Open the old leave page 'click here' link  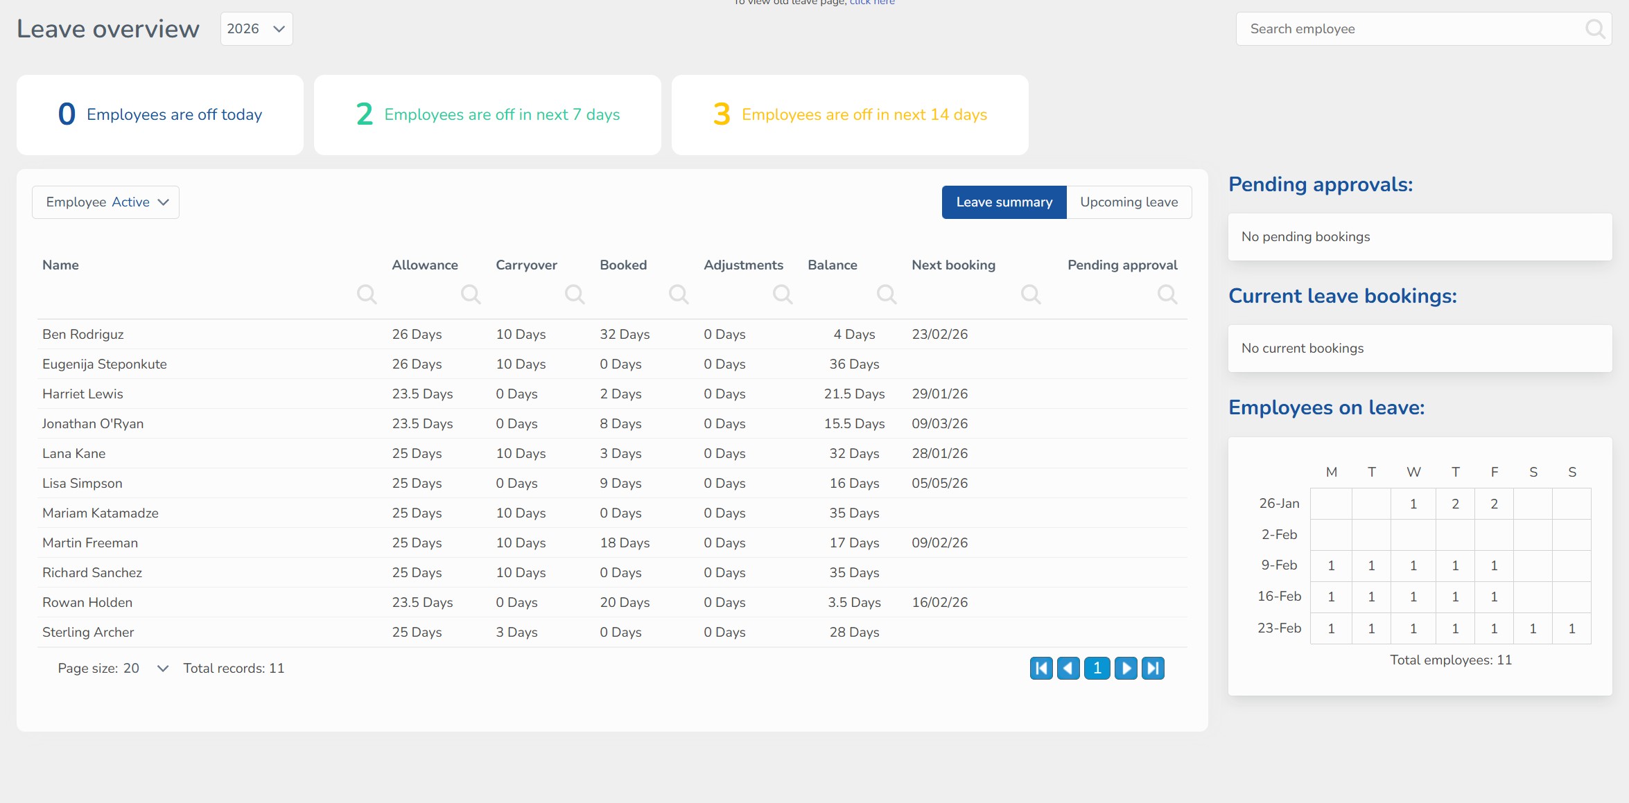(x=872, y=3)
